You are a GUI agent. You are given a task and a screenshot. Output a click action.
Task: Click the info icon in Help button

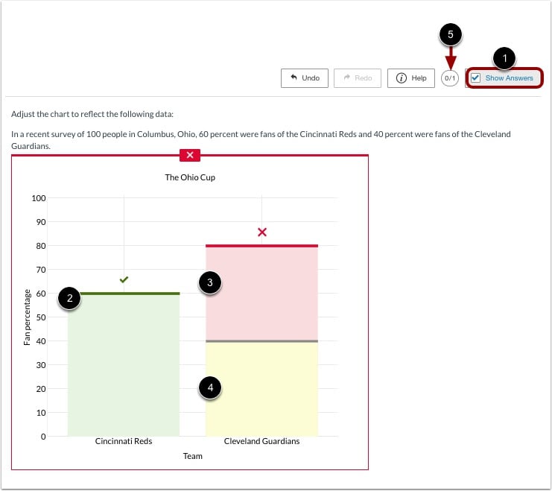(402, 77)
